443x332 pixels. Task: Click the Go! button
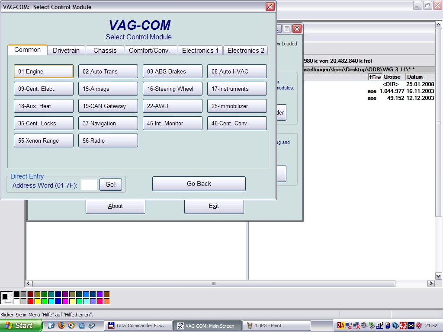tap(110, 184)
